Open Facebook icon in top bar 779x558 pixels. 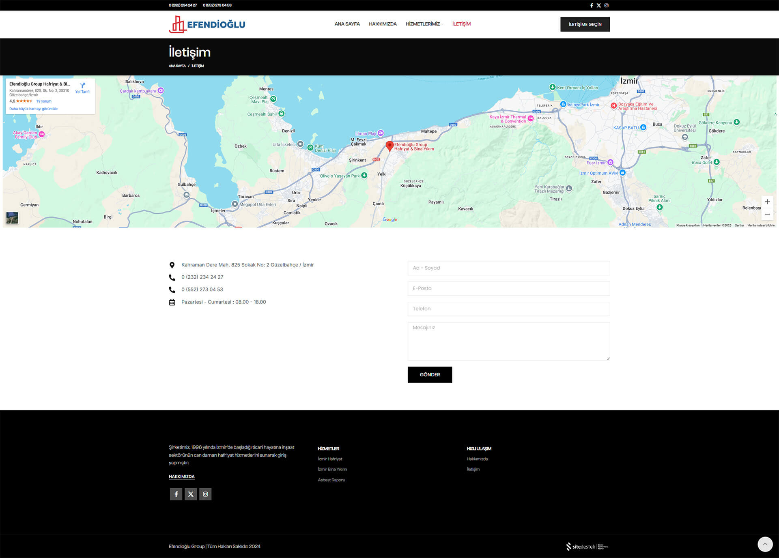coord(591,5)
